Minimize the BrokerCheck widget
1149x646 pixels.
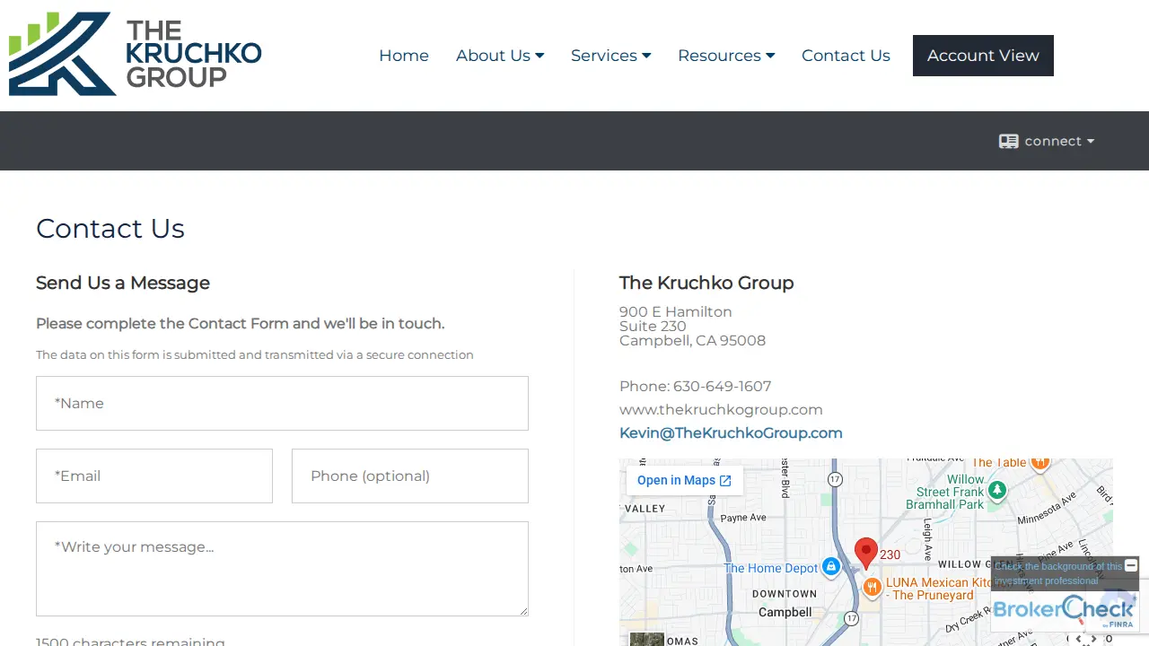[x=1131, y=565]
